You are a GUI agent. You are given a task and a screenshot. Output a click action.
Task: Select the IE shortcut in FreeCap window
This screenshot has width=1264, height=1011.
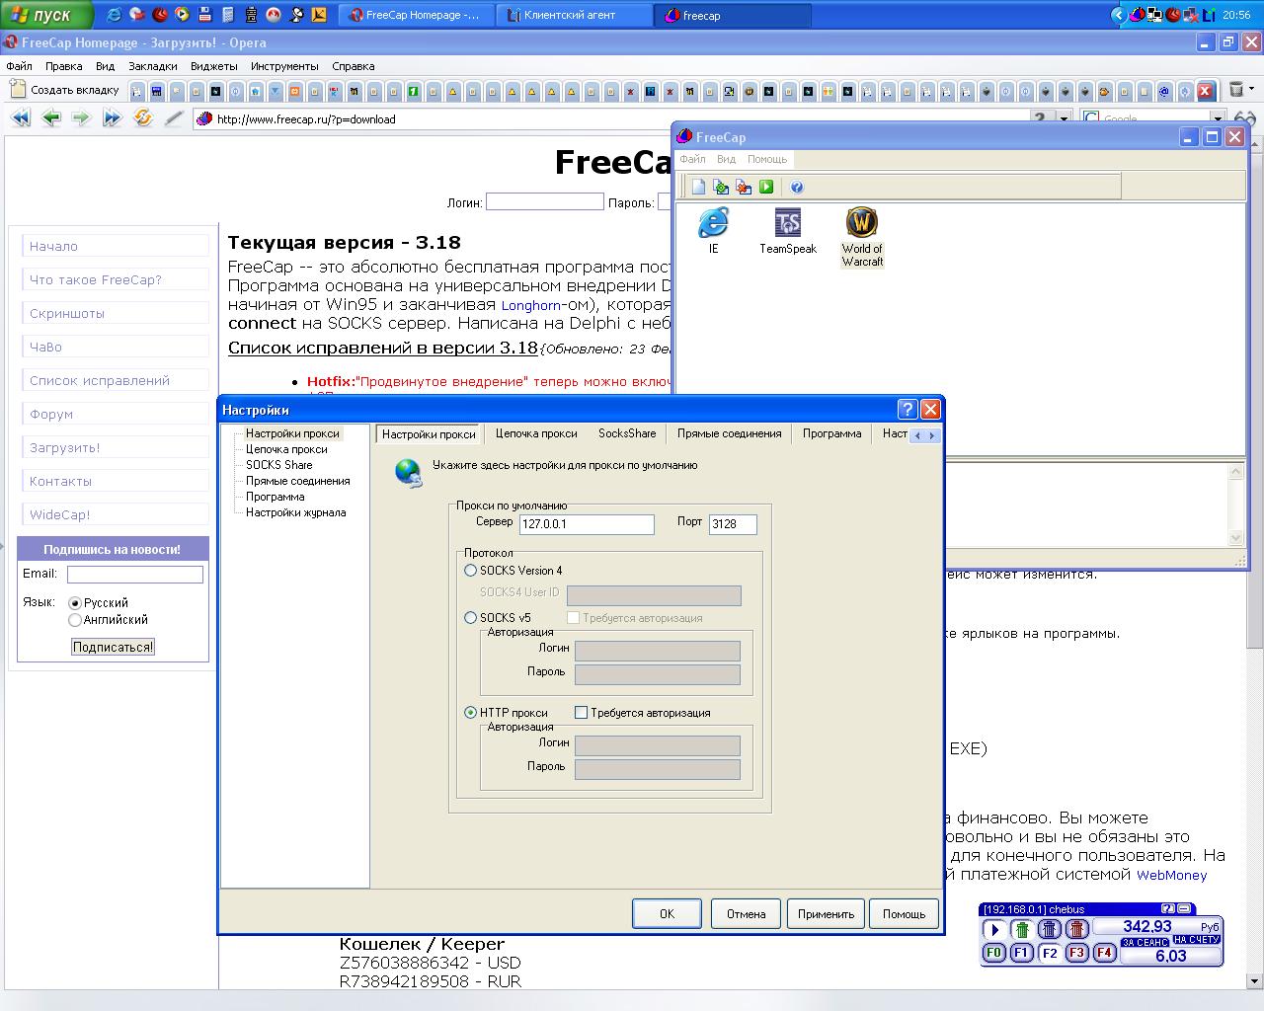point(713,231)
